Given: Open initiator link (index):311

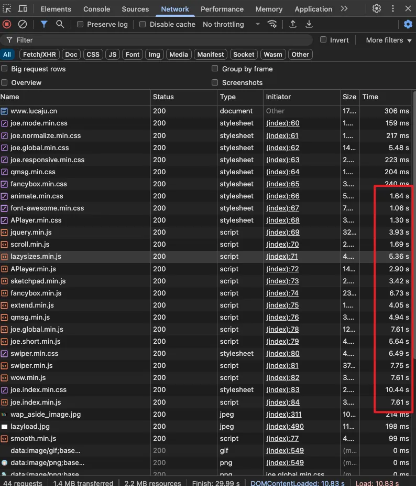Looking at the screenshot, I should (x=283, y=415).
